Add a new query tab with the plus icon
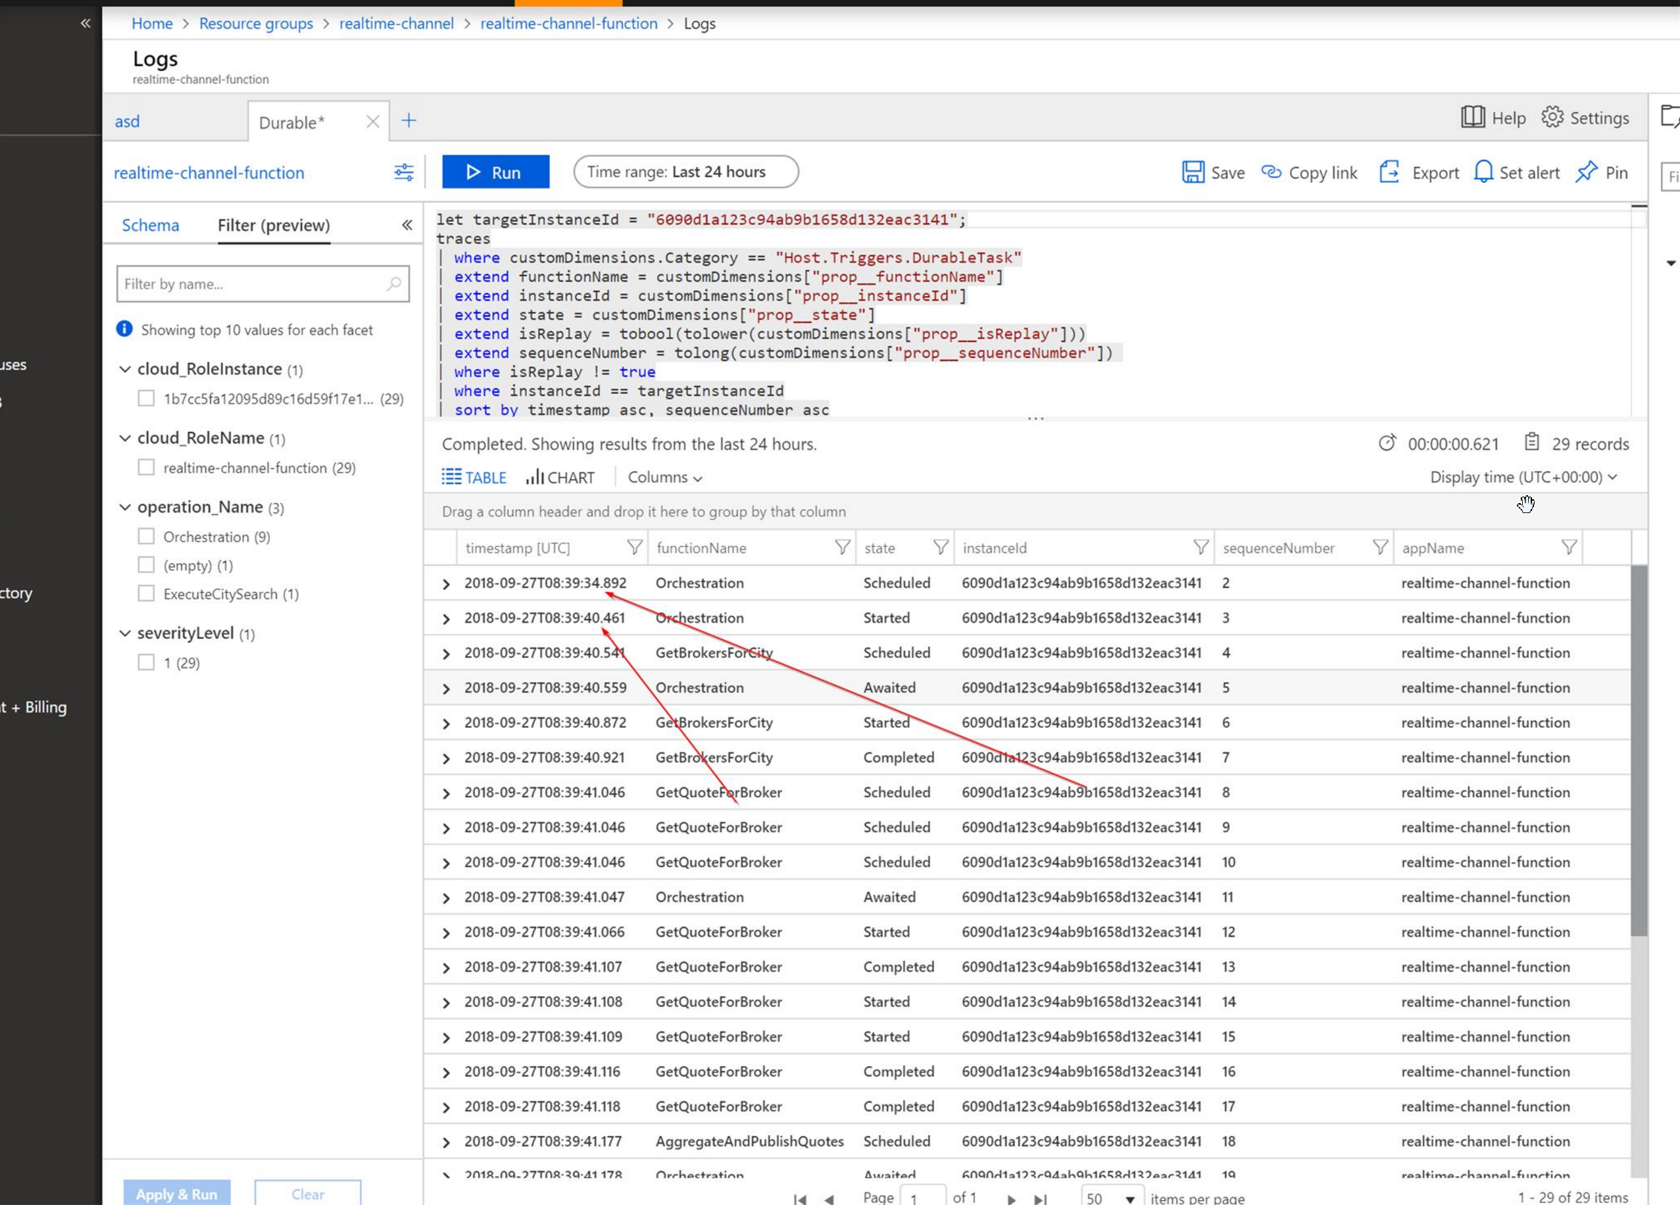The image size is (1680, 1205). [409, 121]
